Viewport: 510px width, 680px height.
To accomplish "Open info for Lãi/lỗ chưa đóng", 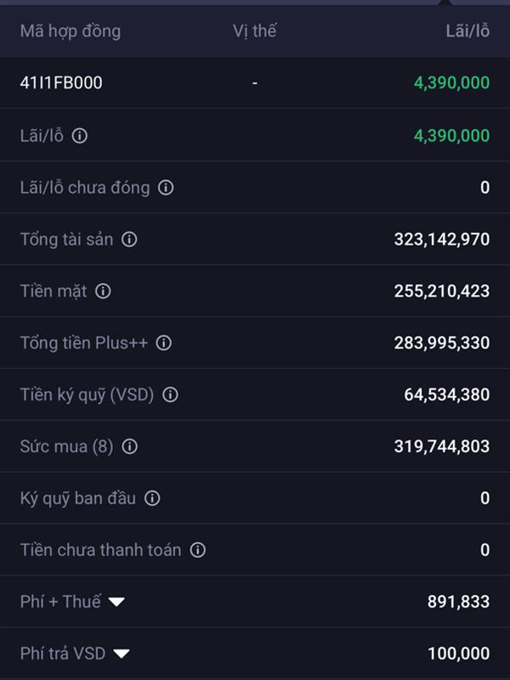I will pos(166,187).
